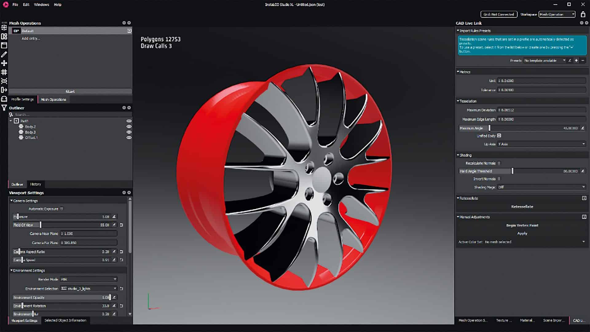
Task: Switch to the History tab in Outliner
Action: pos(36,184)
